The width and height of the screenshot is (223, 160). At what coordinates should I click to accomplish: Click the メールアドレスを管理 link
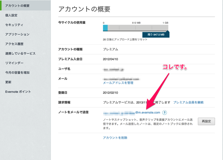pyautogui.click(x=118, y=83)
